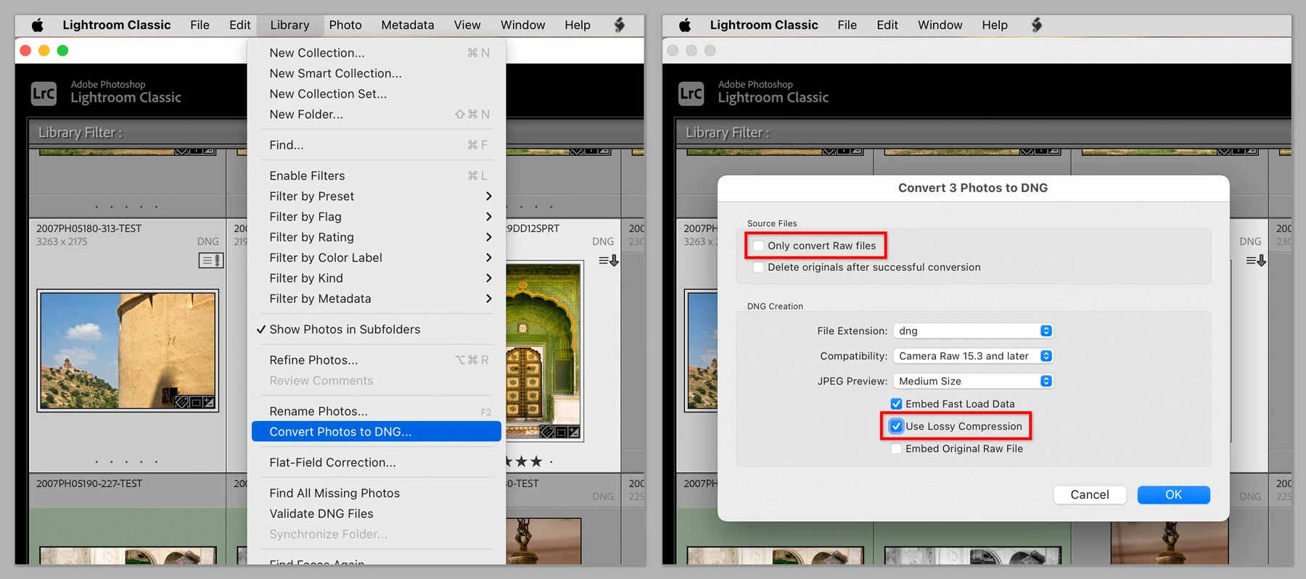This screenshot has width=1306, height=579.
Task: Uncheck Embed Fast Load Data
Action: pyautogui.click(x=897, y=404)
